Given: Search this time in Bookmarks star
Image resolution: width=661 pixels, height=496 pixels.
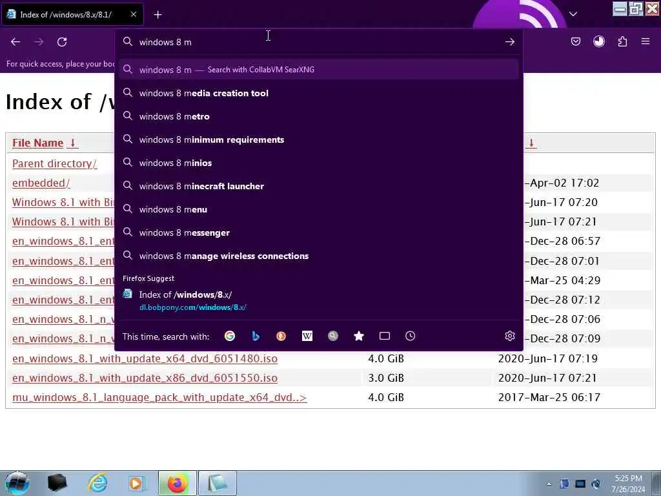Looking at the screenshot, I should coord(359,336).
